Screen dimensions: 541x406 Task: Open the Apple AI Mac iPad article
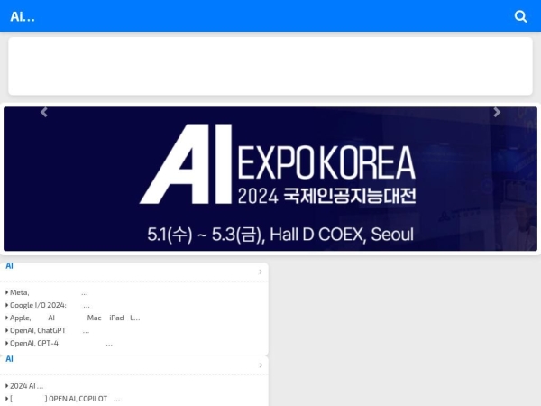(x=73, y=318)
